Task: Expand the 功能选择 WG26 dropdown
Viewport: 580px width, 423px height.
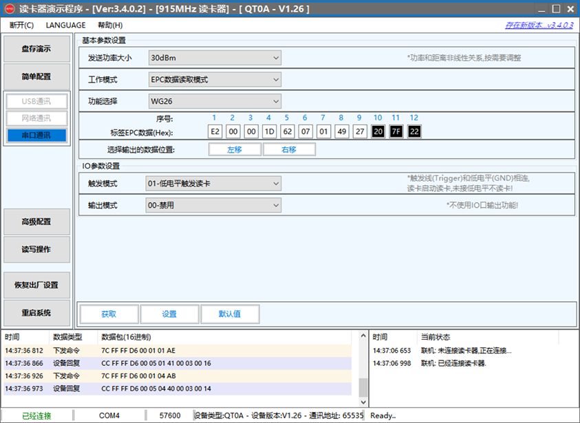Action: point(215,102)
